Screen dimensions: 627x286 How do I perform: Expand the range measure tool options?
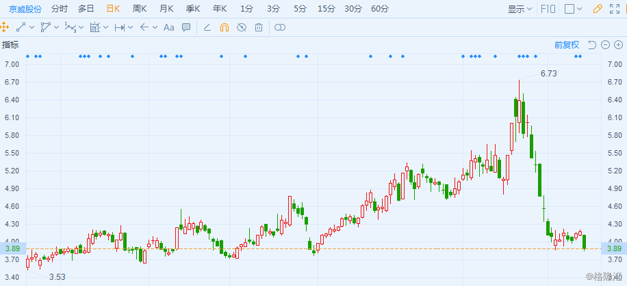click(x=130, y=27)
